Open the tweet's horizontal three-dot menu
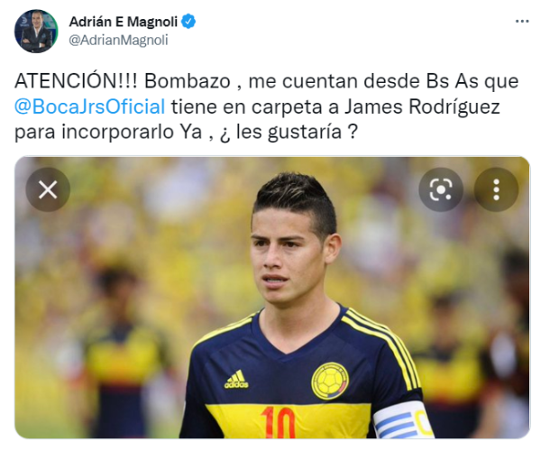 tap(522, 22)
